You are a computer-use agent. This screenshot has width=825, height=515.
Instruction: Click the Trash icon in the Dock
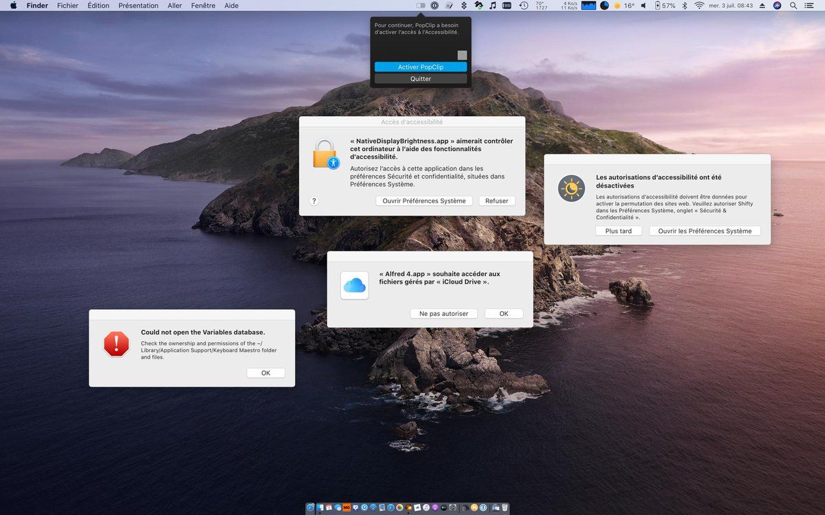[505, 507]
